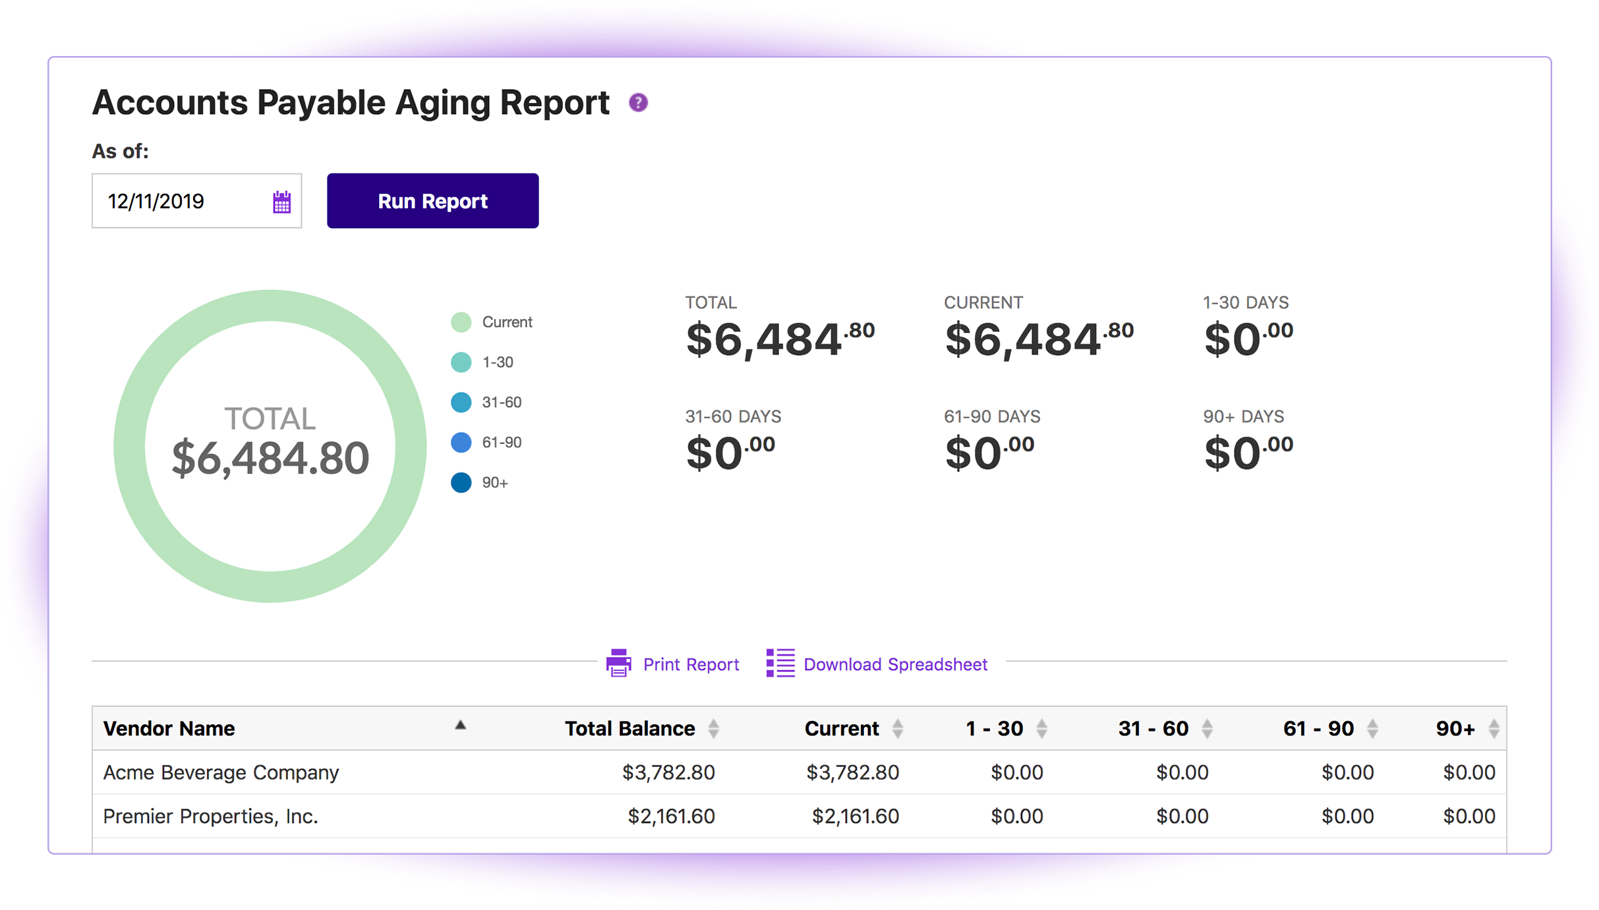Screen dimensions: 1599x910
Task: Sort by 90+ column arrows
Action: (x=1494, y=729)
